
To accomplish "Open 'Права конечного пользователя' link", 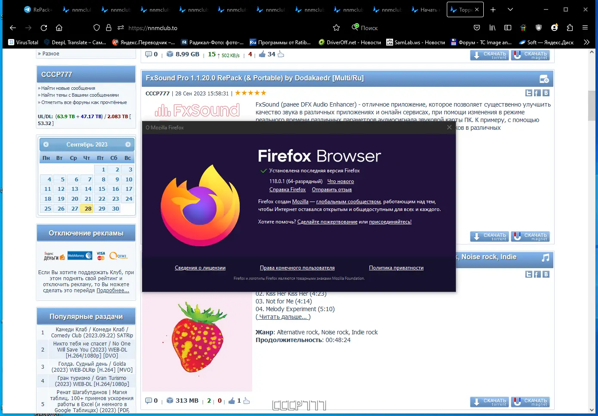I will point(297,268).
